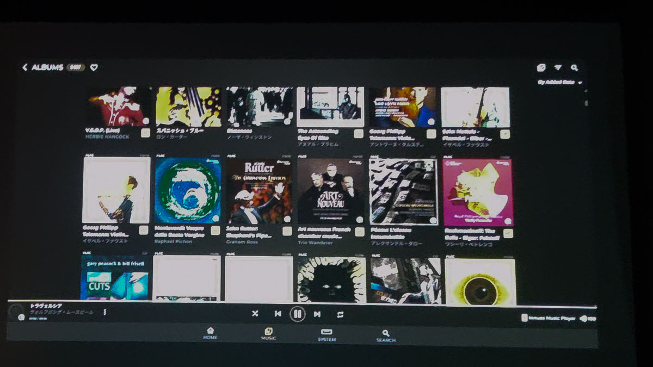Click the circle button on V.S.O.P. cover
The height and width of the screenshot is (367, 653).
[145, 121]
